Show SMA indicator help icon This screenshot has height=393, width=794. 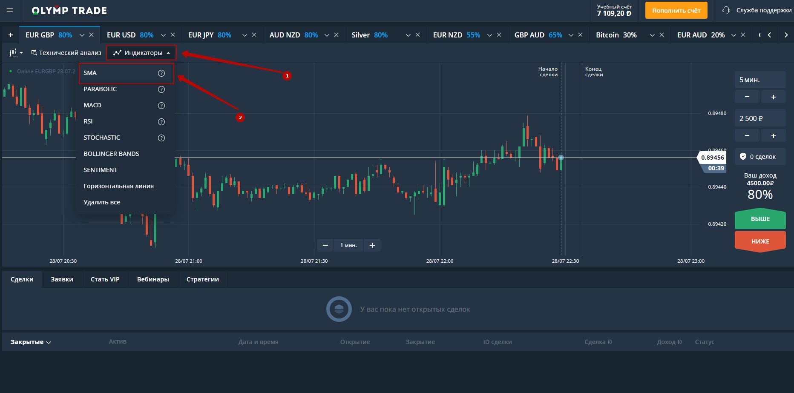pos(161,73)
